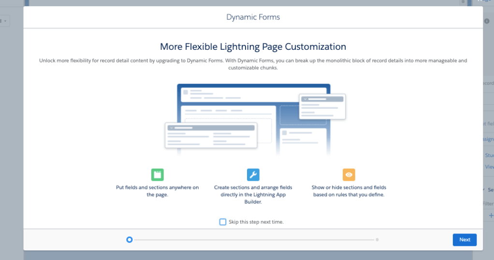Click the plus icon under Filter at right edge
Image resolution: width=494 pixels, height=260 pixels.
tap(491, 216)
